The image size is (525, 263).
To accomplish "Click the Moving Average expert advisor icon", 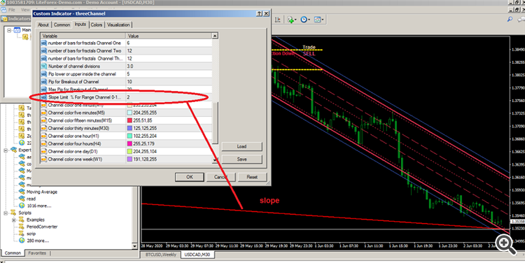I will coord(22,192).
